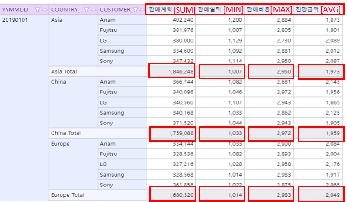Click the 1,973 Asia Total average cell
This screenshot has height=202, width=347.
(x=318, y=71)
